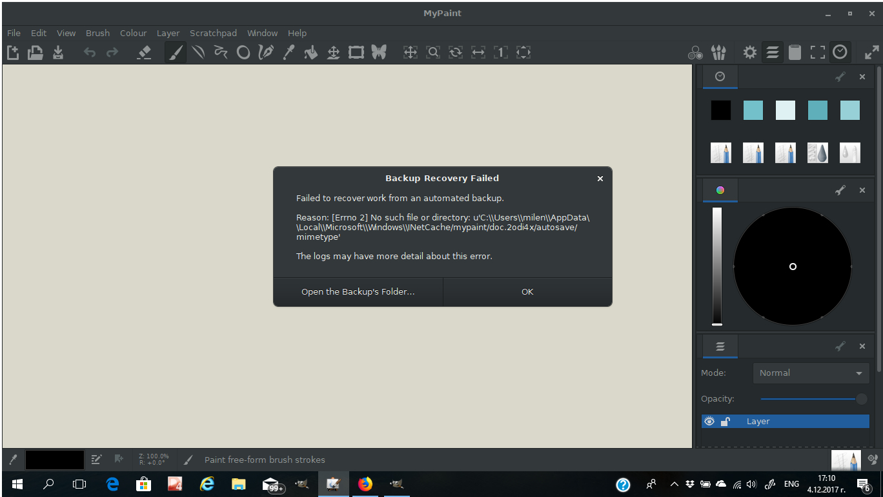Image resolution: width=883 pixels, height=497 pixels.
Task: Open brush settings gear icon
Action: click(x=749, y=52)
